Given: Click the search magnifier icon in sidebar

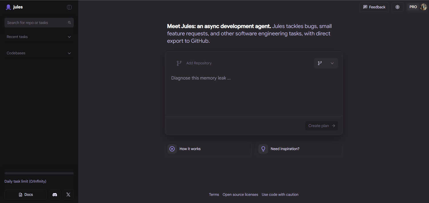Looking at the screenshot, I should point(69,23).
